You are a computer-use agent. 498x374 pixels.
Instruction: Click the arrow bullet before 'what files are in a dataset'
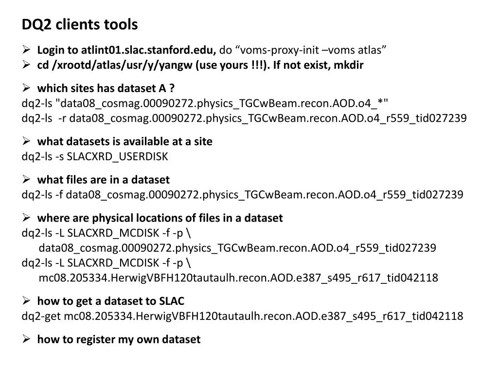(x=26, y=179)
